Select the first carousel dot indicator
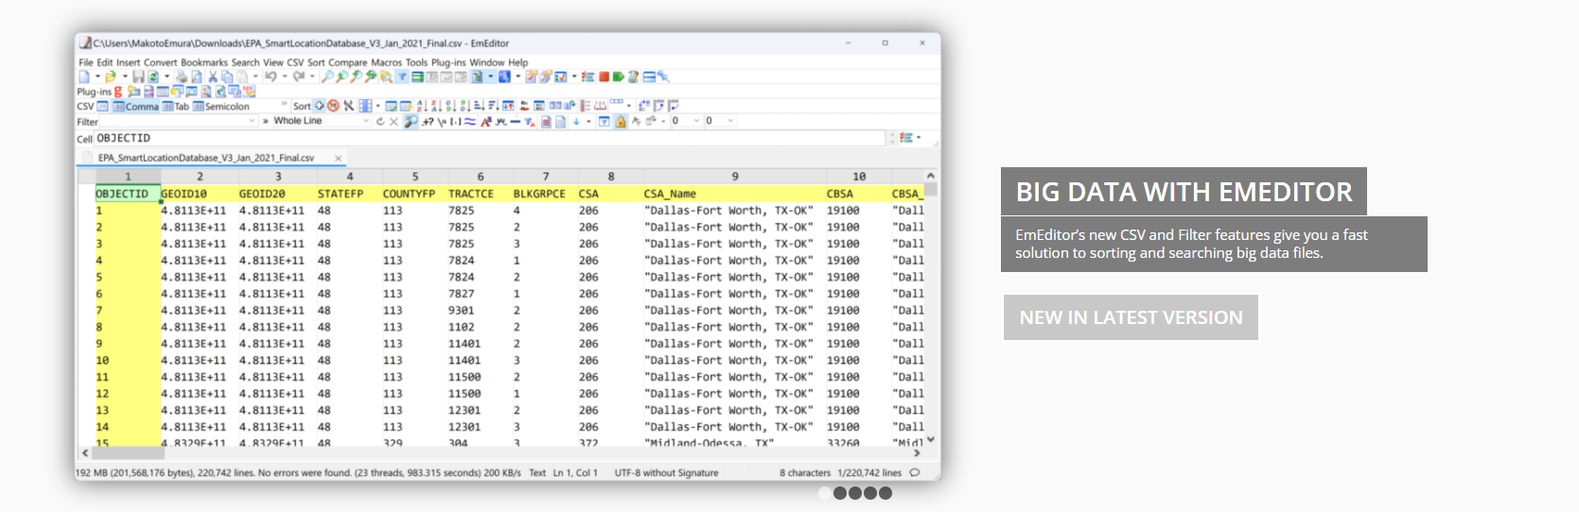 (824, 493)
